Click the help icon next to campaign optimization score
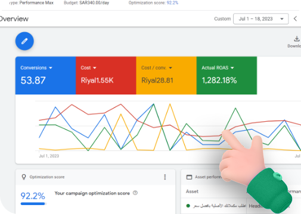The image size is (301, 214). tap(135, 193)
